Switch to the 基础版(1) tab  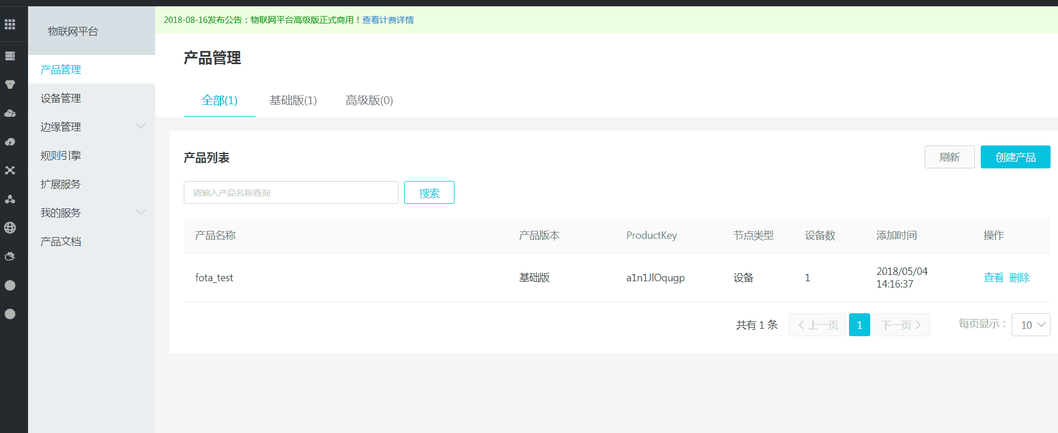point(293,100)
